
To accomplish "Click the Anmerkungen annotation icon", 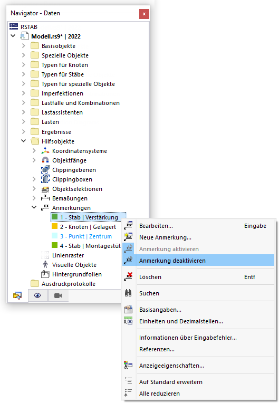I will (x=45, y=208).
